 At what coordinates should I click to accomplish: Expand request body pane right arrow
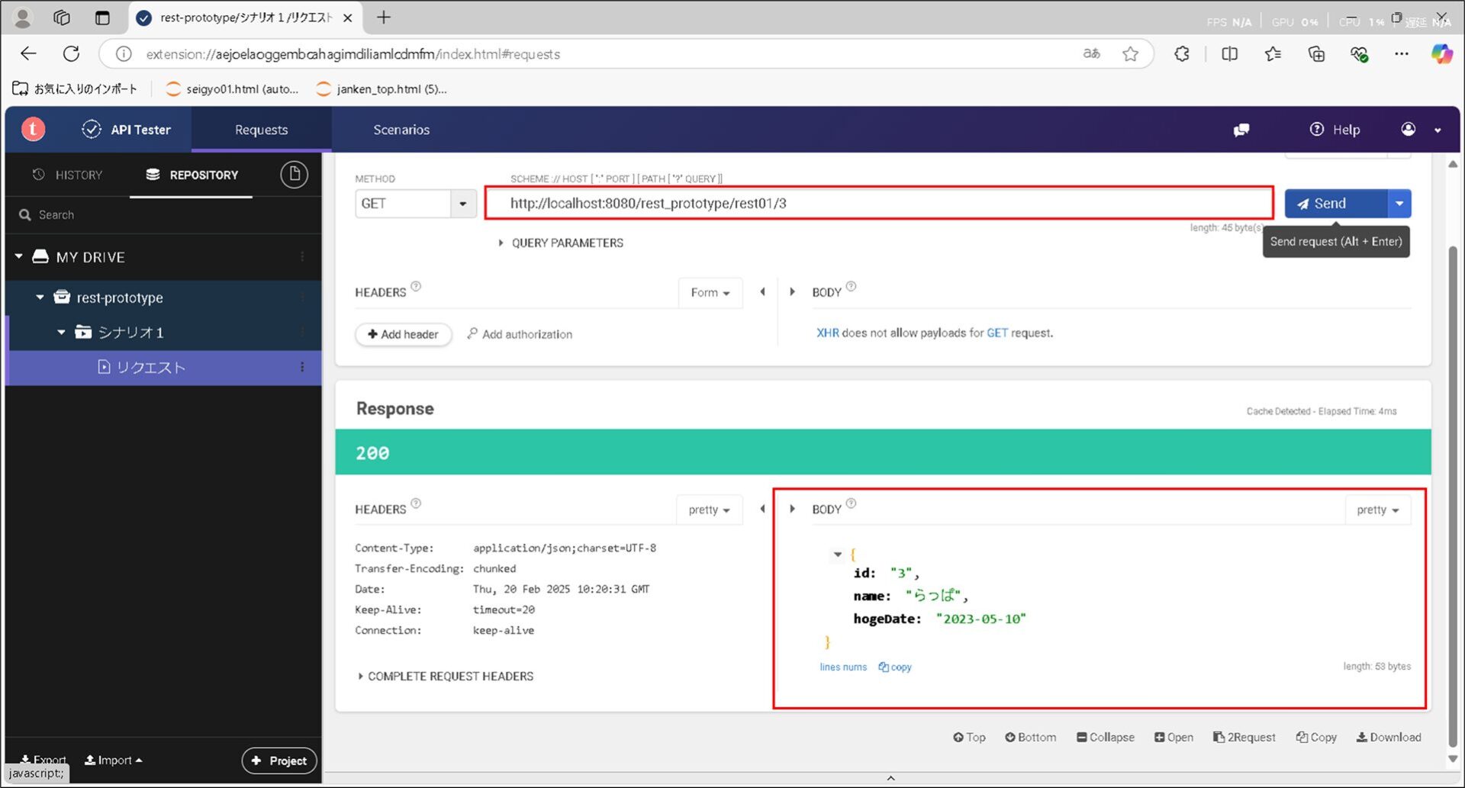click(792, 291)
